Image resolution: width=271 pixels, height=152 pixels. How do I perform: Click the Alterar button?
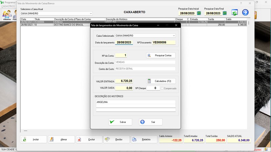(x=61, y=140)
